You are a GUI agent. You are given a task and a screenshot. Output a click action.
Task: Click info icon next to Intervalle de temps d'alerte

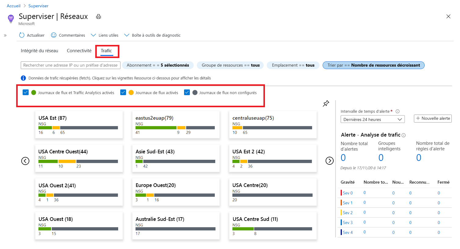397,112
